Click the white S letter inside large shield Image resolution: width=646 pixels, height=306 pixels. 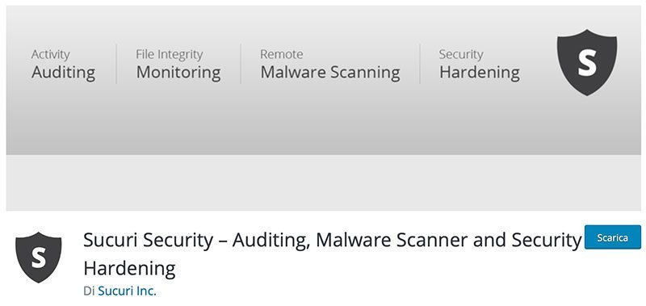point(587,62)
